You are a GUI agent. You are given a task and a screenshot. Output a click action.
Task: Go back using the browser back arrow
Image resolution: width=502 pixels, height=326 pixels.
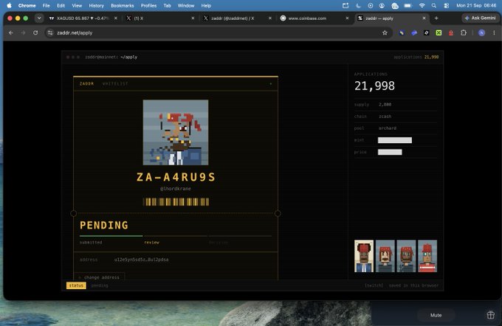pyautogui.click(x=11, y=32)
